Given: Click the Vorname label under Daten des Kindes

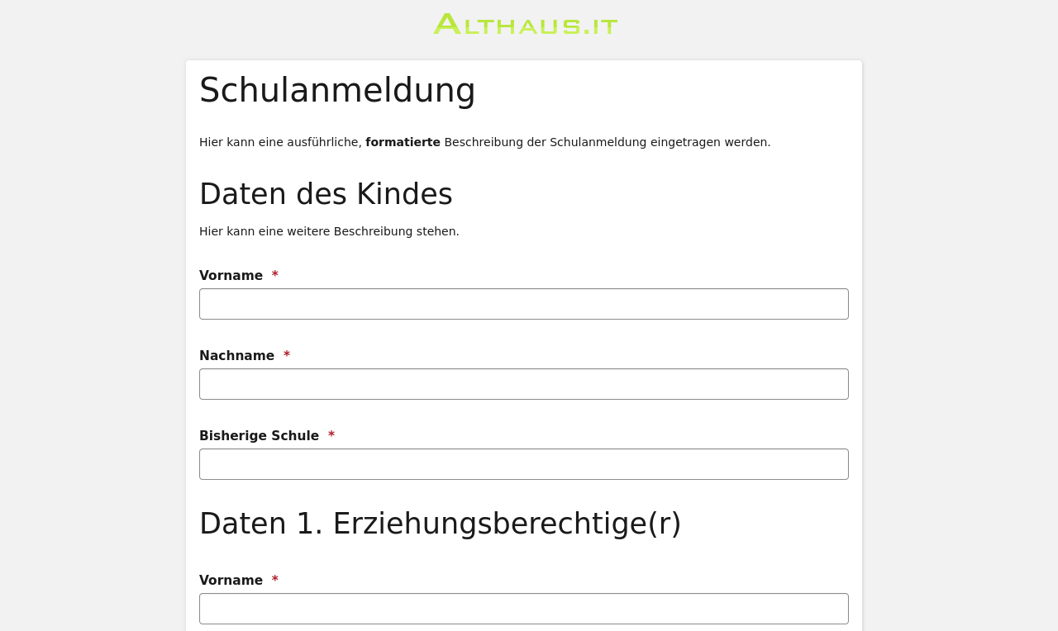Looking at the screenshot, I should (x=231, y=276).
